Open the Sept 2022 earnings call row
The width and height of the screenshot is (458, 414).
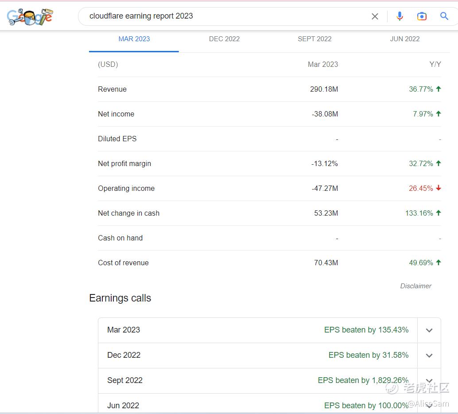point(269,381)
